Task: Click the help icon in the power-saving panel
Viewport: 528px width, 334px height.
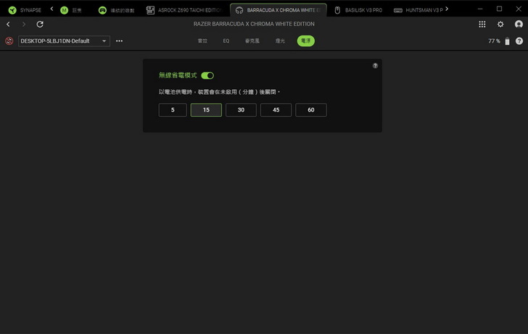Action: click(375, 66)
